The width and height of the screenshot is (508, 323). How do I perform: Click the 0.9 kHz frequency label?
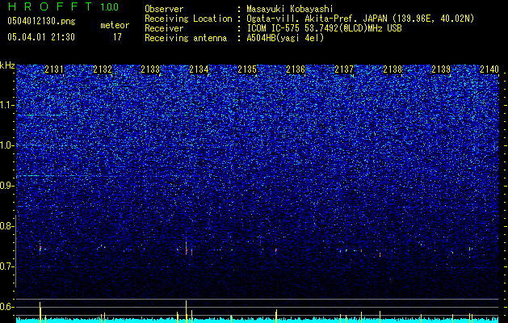click(7, 186)
